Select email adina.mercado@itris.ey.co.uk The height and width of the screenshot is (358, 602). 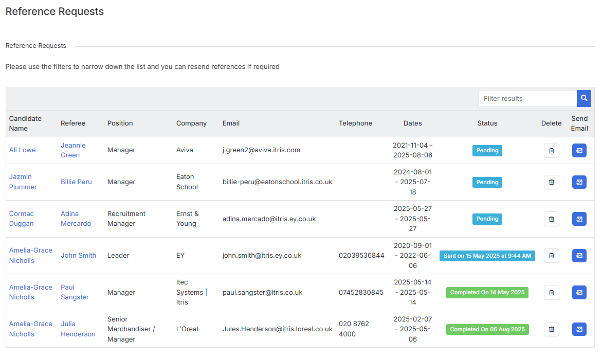point(269,219)
